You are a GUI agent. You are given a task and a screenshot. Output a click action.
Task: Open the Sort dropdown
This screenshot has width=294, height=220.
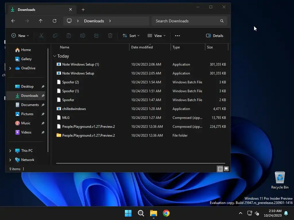pos(131,36)
